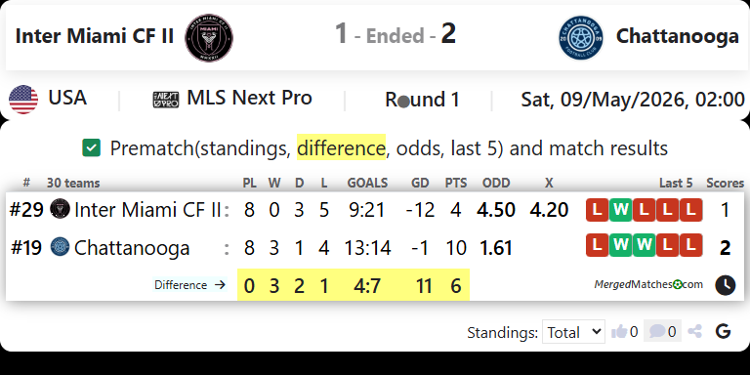This screenshot has height=375, width=750.
Task: Uncheck the Prematch standings checkbox
Action: click(92, 147)
